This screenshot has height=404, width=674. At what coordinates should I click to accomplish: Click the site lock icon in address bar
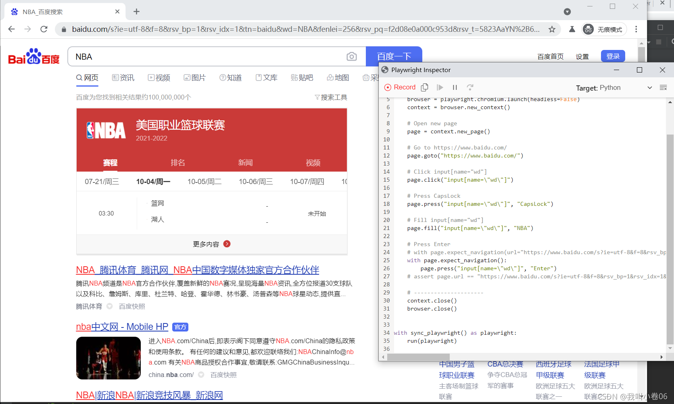pos(63,29)
